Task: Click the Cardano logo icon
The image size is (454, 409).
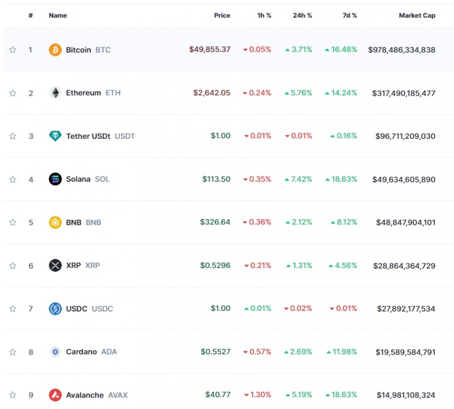Action: pos(55,352)
